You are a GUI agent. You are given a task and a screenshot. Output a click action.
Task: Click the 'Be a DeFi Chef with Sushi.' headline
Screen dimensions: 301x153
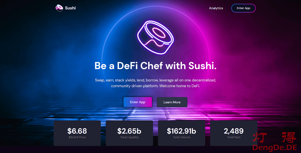155,66
